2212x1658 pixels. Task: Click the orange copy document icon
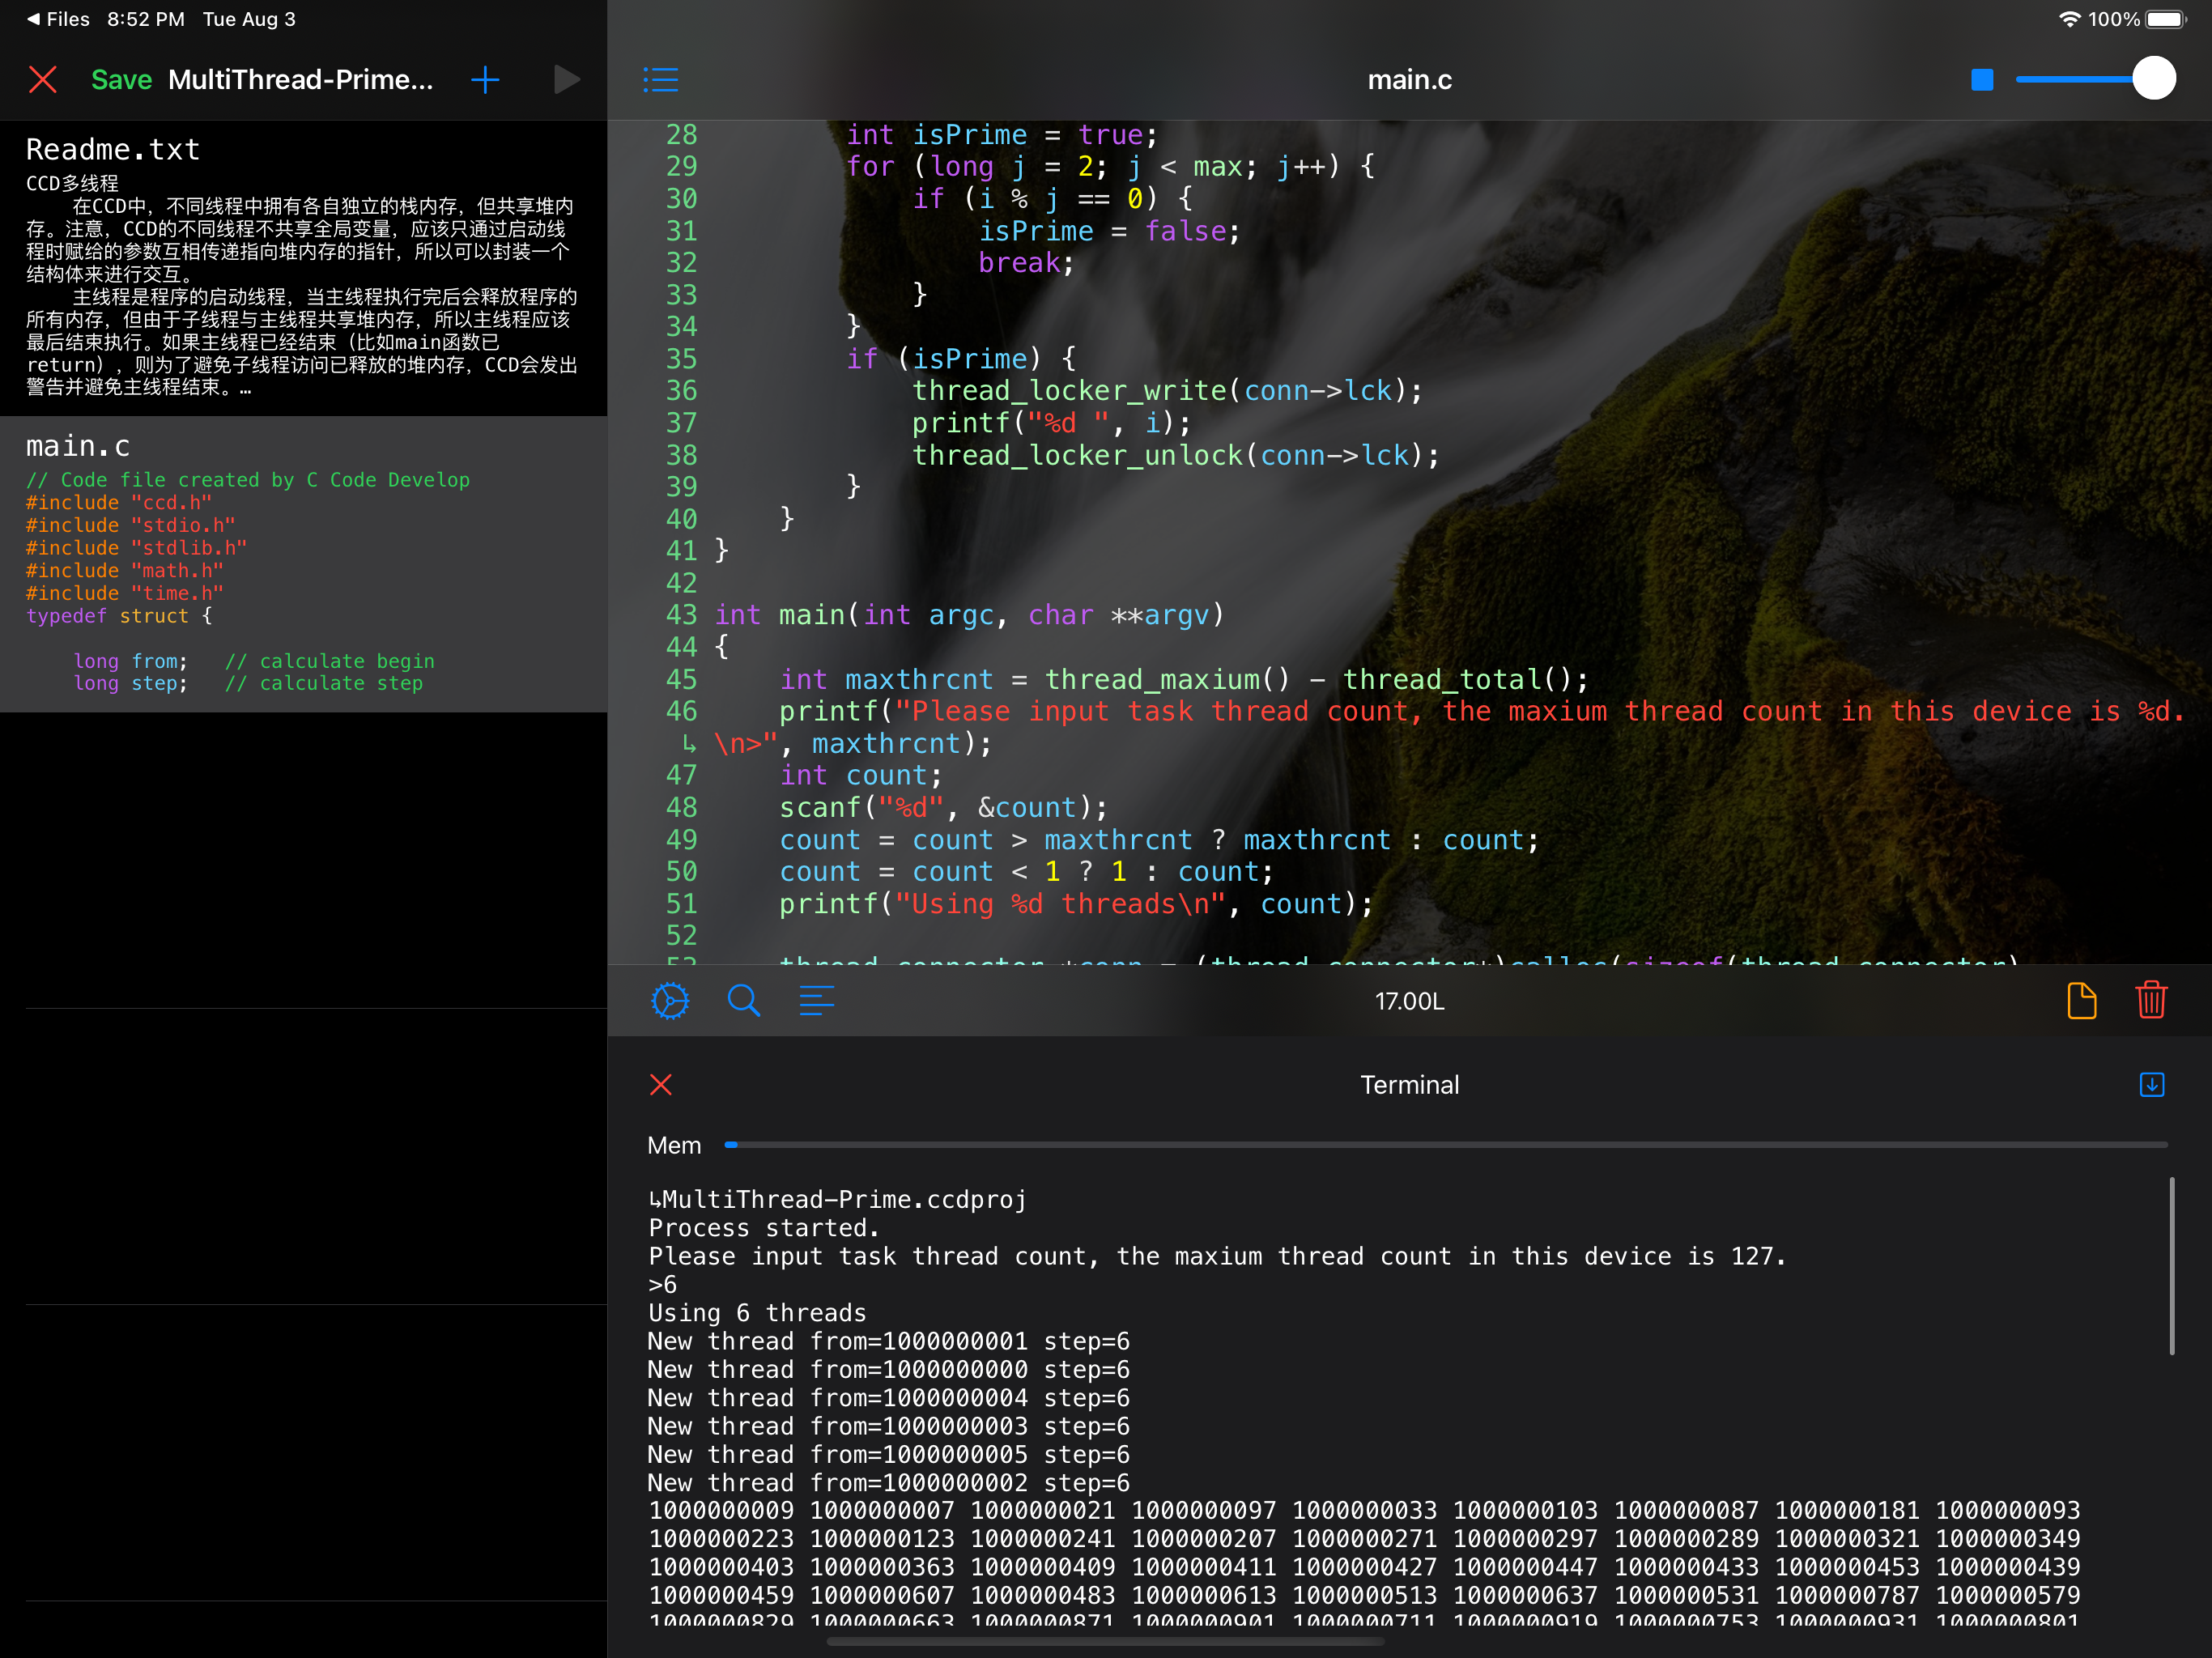[x=2081, y=1001]
